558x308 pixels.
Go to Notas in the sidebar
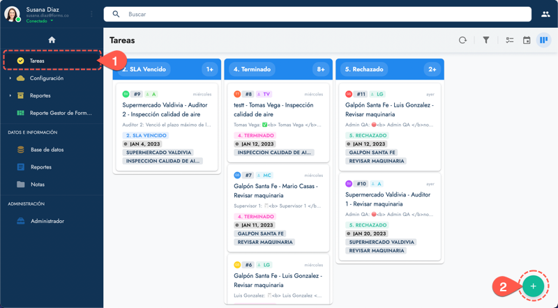pos(38,185)
